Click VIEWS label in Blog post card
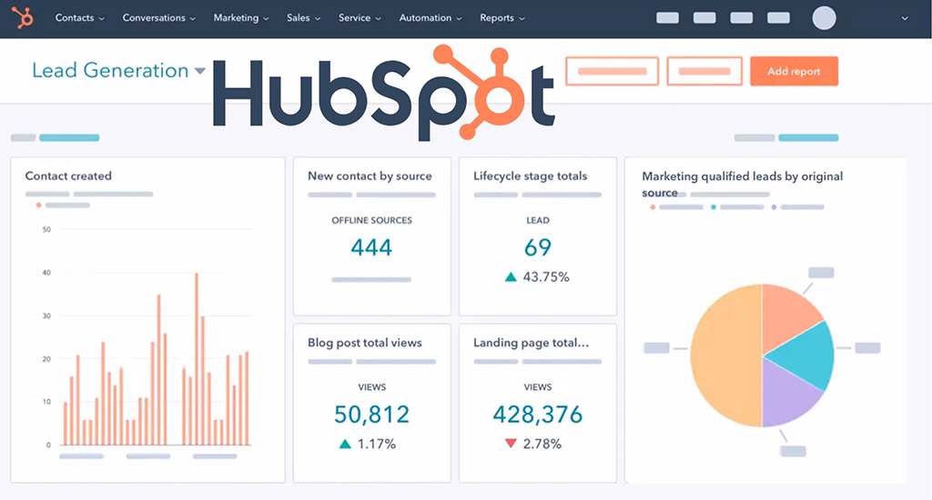 pos(372,387)
